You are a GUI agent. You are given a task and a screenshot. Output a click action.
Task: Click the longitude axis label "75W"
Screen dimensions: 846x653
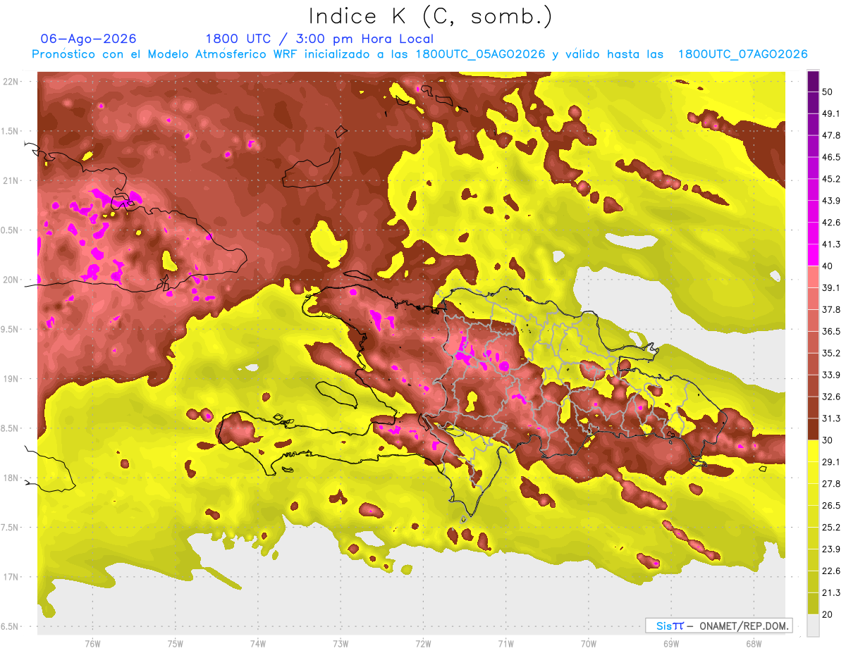pos(176,643)
